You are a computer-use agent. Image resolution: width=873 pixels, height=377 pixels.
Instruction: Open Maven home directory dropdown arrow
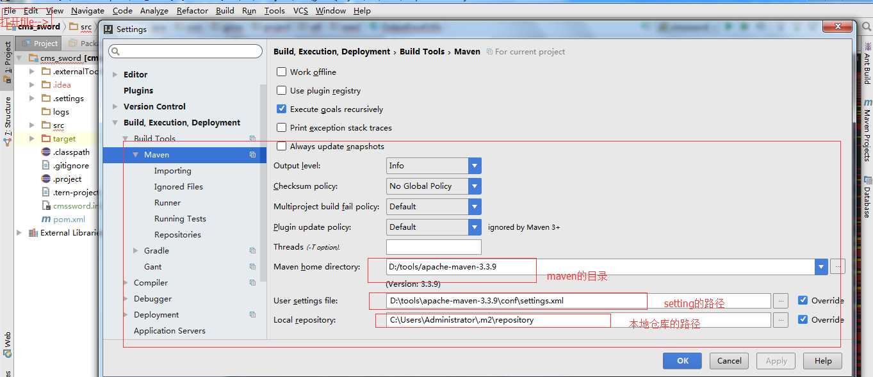[x=821, y=267]
